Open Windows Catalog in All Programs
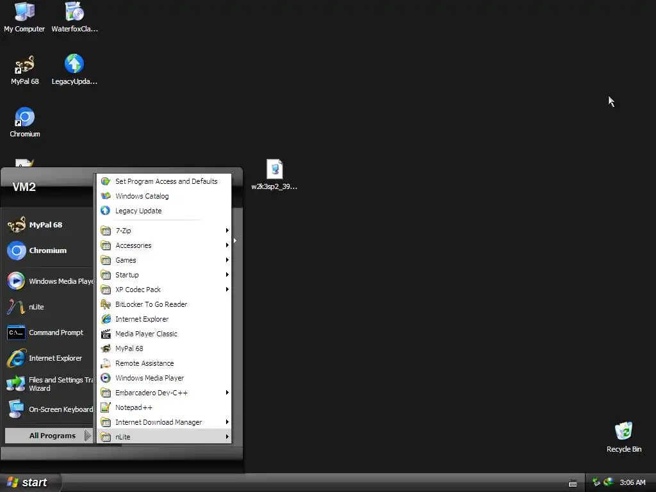Screen dimensions: 656x492 164,196
